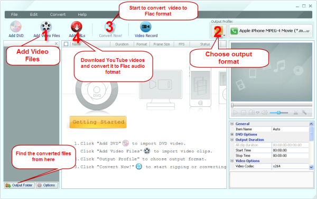Viewport: 317px width, 199px height.
Task: Click the FPS column header
Action: tap(181, 44)
